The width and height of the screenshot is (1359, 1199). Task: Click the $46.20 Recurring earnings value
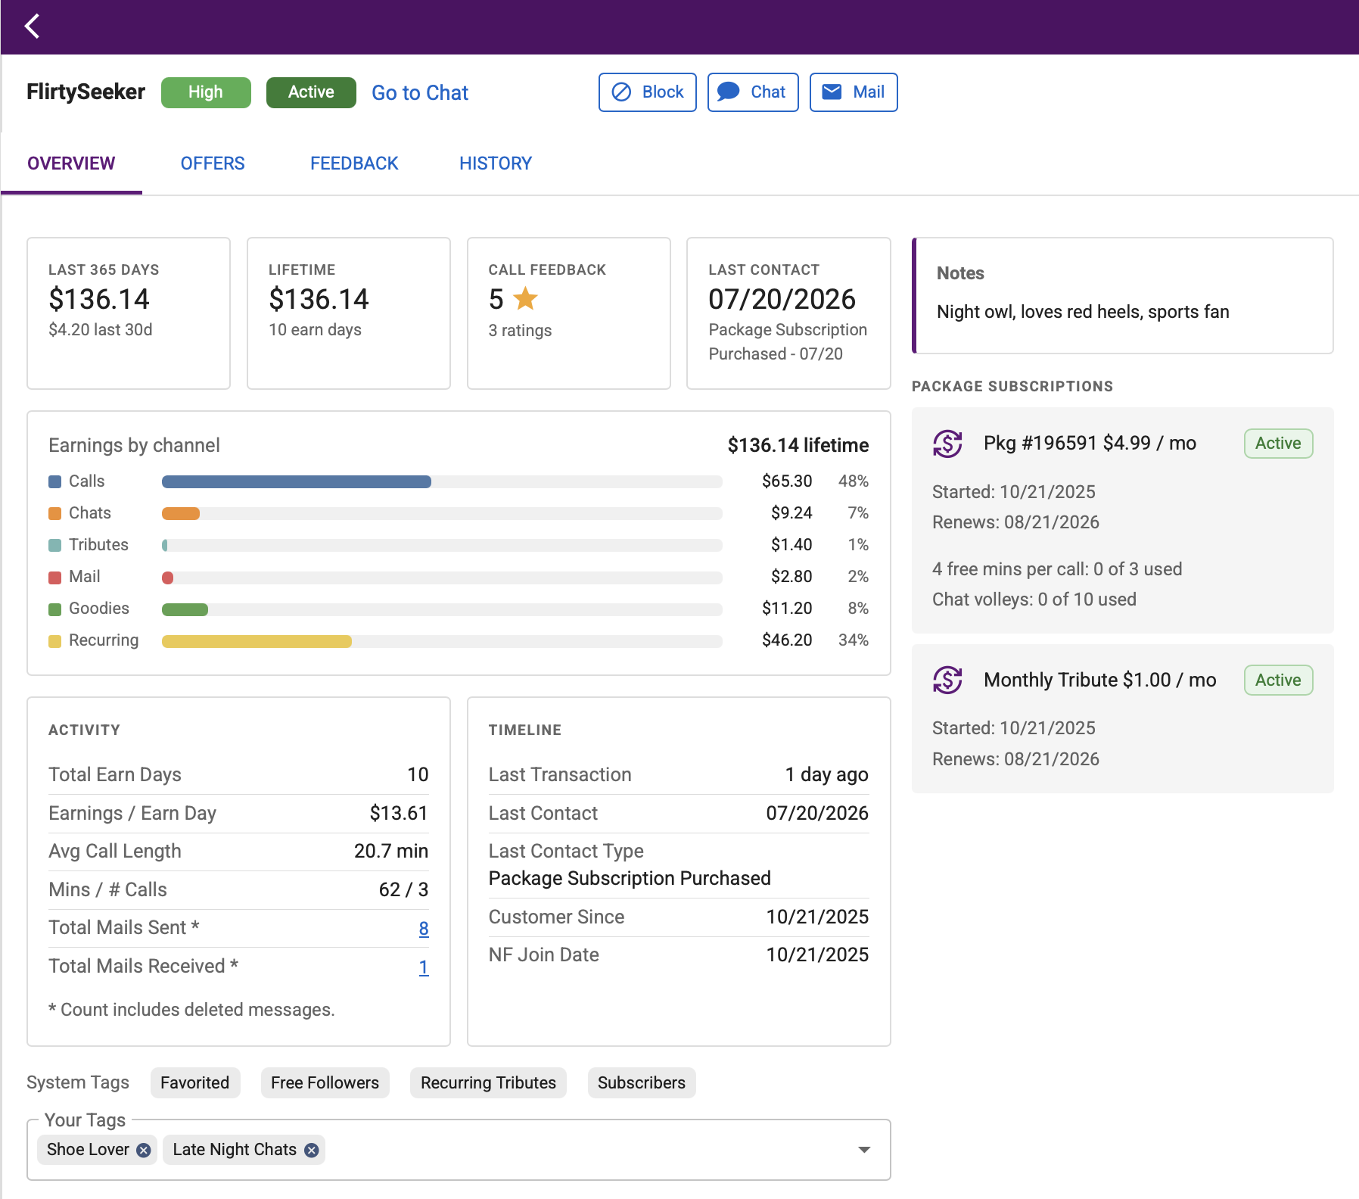point(787,640)
